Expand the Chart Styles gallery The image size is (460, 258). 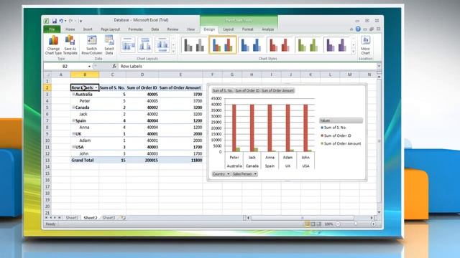353,52
